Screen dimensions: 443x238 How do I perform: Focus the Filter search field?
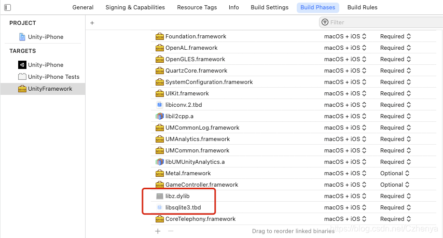pyautogui.click(x=381, y=22)
